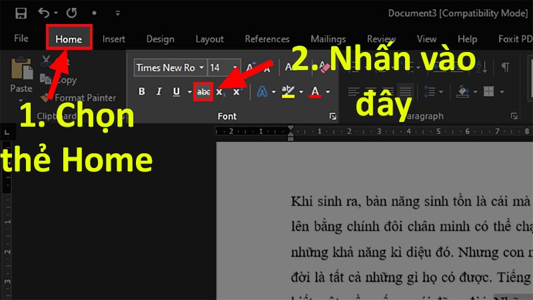The width and height of the screenshot is (533, 300).
Task: Click the indent marker on the ruler
Action: point(290,133)
